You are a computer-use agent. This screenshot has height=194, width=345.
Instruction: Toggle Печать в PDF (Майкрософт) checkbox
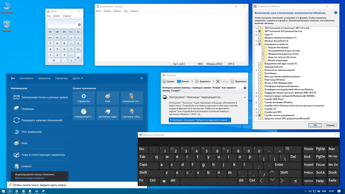click(260, 83)
